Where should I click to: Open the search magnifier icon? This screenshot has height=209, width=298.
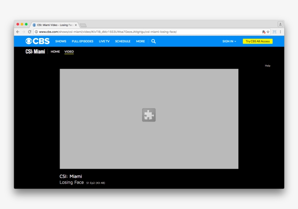pyautogui.click(x=153, y=41)
